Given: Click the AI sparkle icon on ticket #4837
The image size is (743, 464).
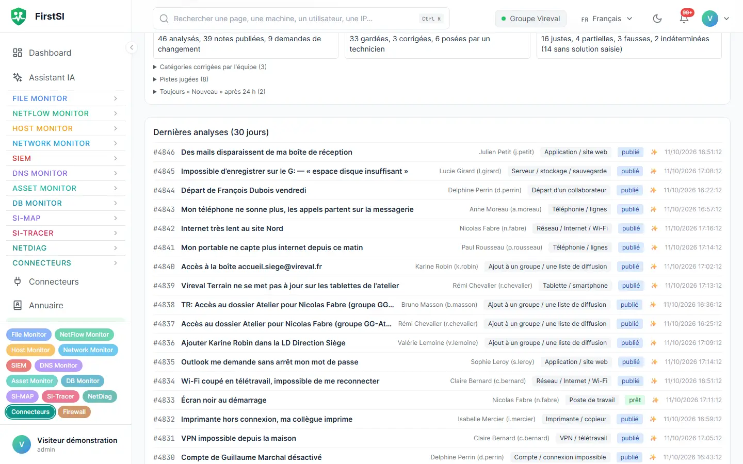Looking at the screenshot, I should 653,324.
